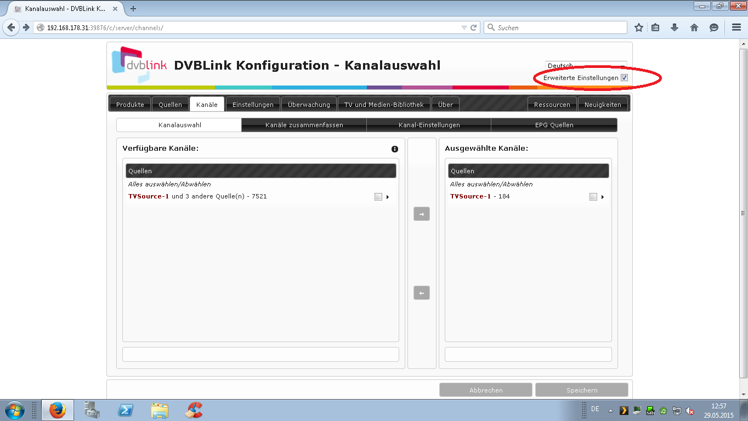Image resolution: width=748 pixels, height=421 pixels.
Task: Open the Ressourcen tab
Action: (552, 104)
